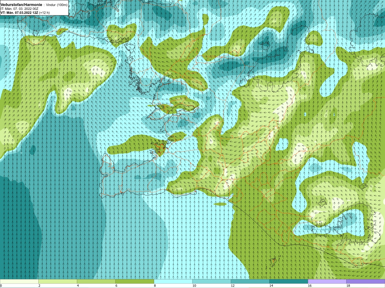Screen dimensions: 385x288
Task: Pick the 6–8 olive green legend swatch
Action: (135, 281)
